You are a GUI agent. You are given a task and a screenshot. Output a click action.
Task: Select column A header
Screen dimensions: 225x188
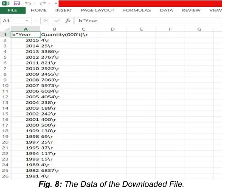click(25, 29)
